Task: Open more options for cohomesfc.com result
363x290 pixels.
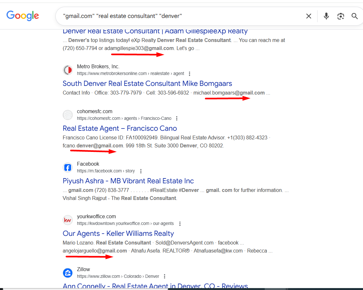Action: click(x=177, y=119)
